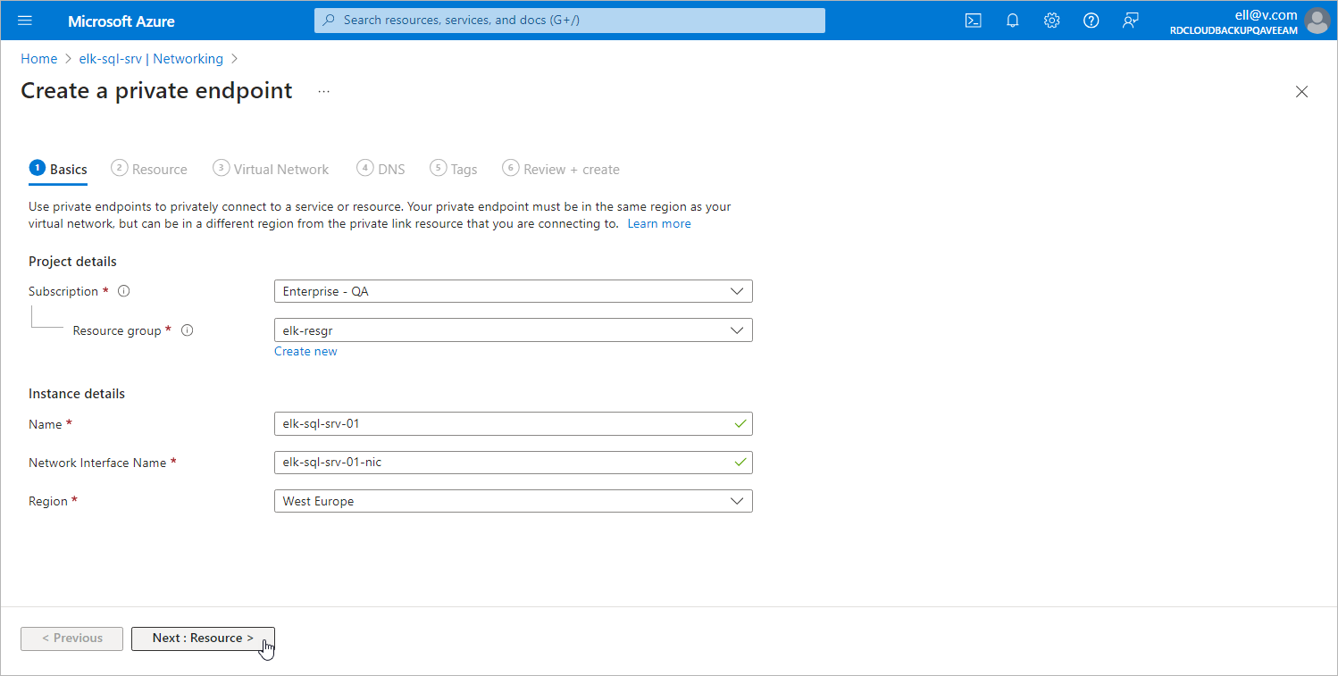The image size is (1338, 676).
Task: Click the Project details heading
Action: (x=72, y=262)
